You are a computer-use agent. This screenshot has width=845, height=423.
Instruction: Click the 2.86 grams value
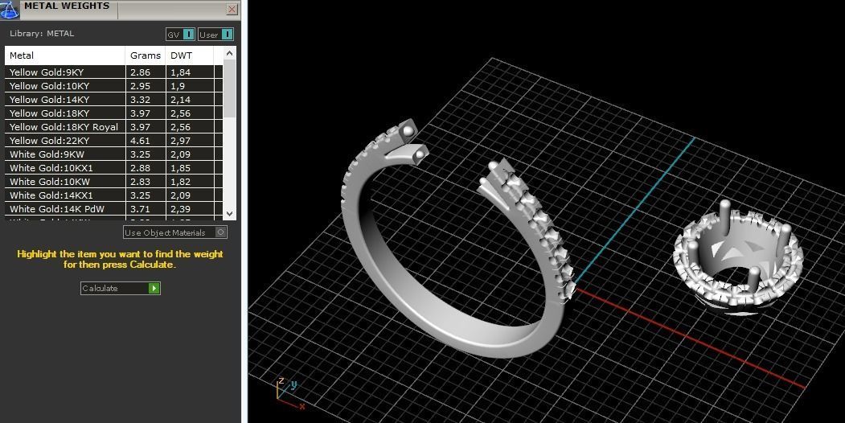click(140, 72)
